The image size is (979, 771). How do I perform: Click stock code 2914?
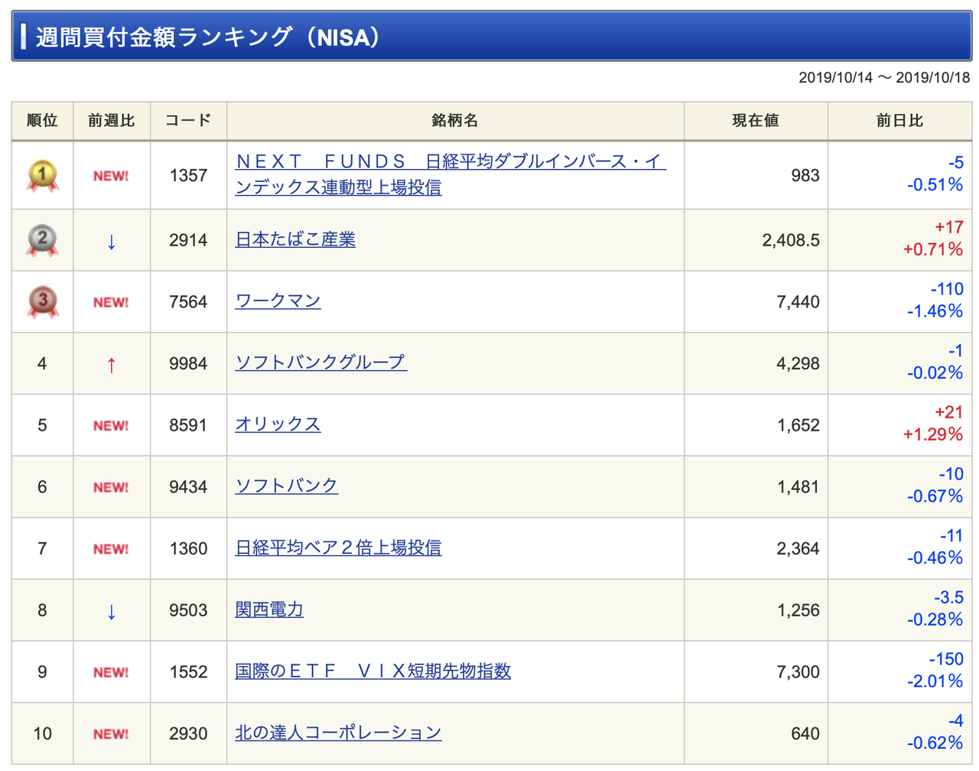coord(188,240)
